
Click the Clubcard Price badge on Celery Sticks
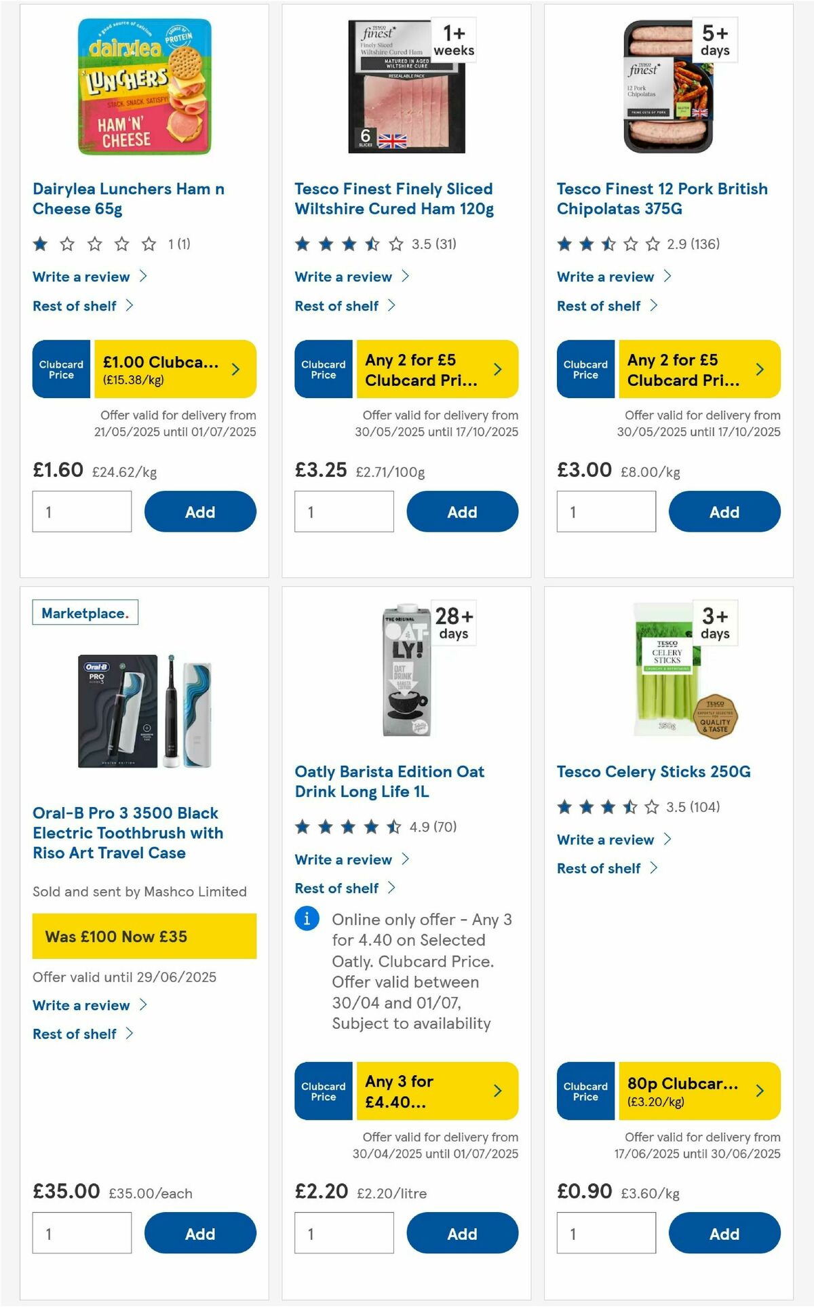pyautogui.click(x=585, y=1091)
